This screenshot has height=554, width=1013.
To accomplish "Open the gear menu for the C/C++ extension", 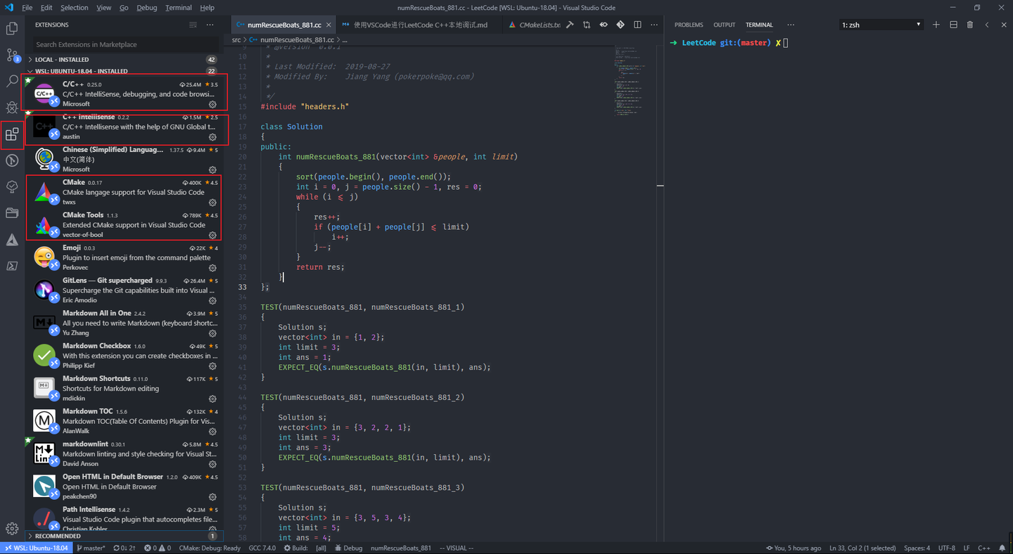I will (x=212, y=104).
